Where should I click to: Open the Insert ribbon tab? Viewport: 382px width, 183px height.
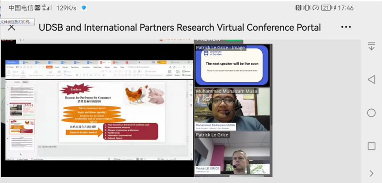pos(57,67)
